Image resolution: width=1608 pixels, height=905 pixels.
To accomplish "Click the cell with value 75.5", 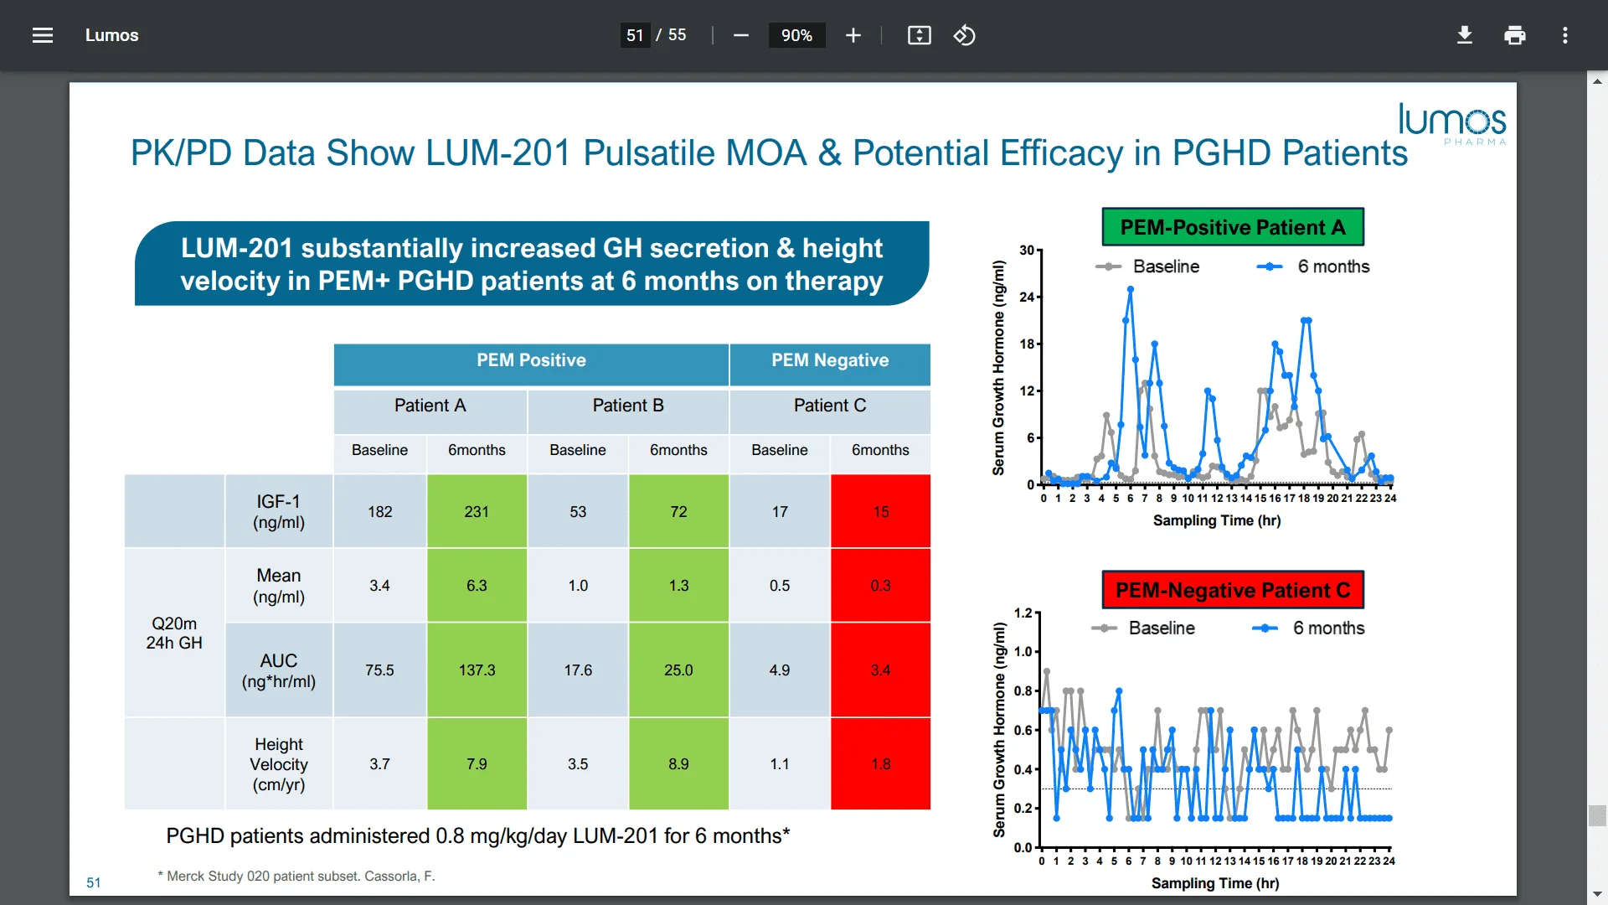I will pos(379,670).
